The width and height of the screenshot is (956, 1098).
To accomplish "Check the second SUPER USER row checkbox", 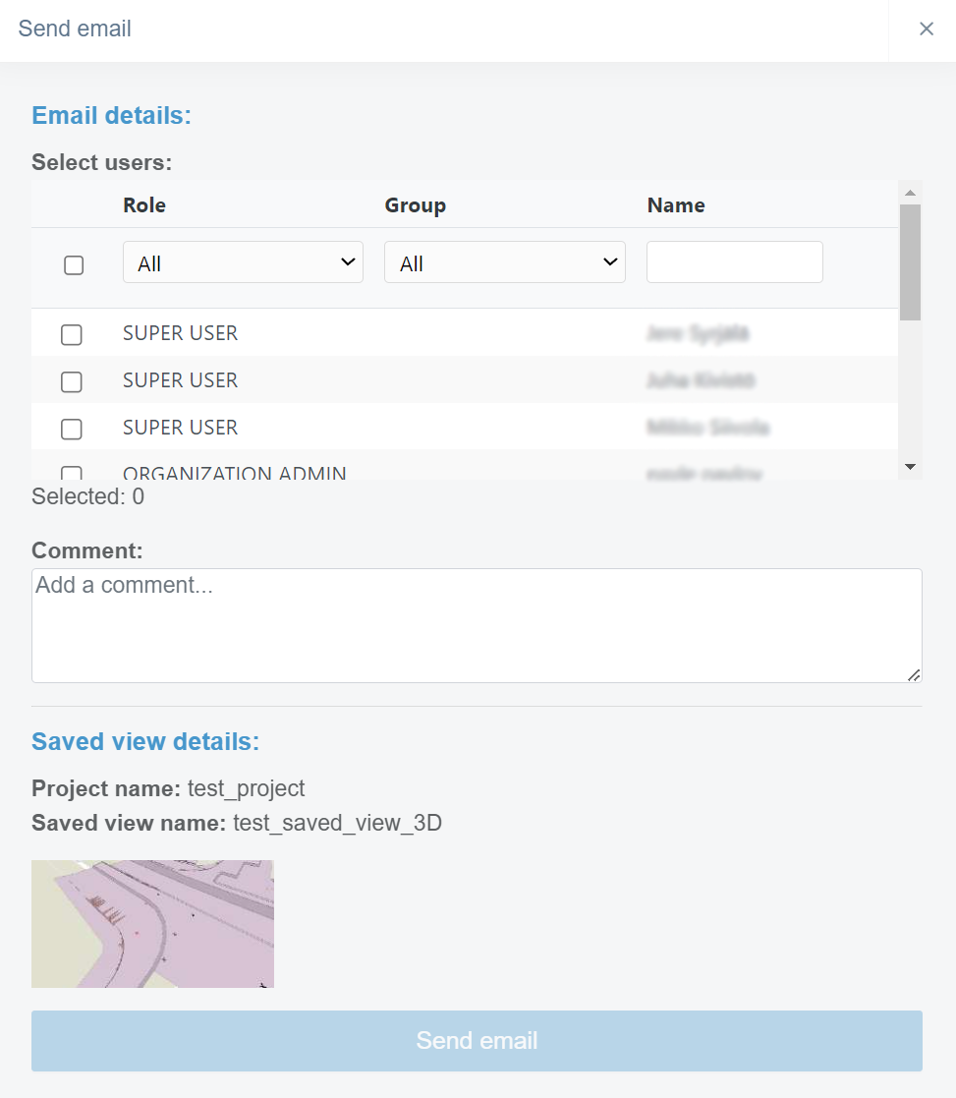I will [x=72, y=381].
